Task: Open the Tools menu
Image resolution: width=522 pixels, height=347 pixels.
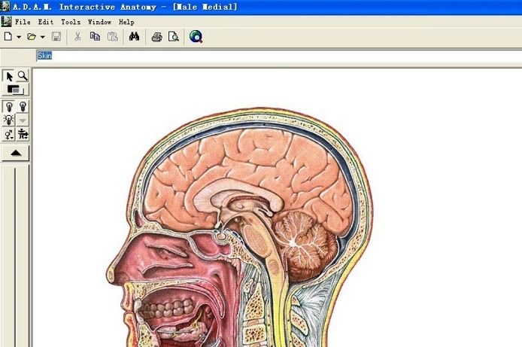Action: [x=71, y=22]
